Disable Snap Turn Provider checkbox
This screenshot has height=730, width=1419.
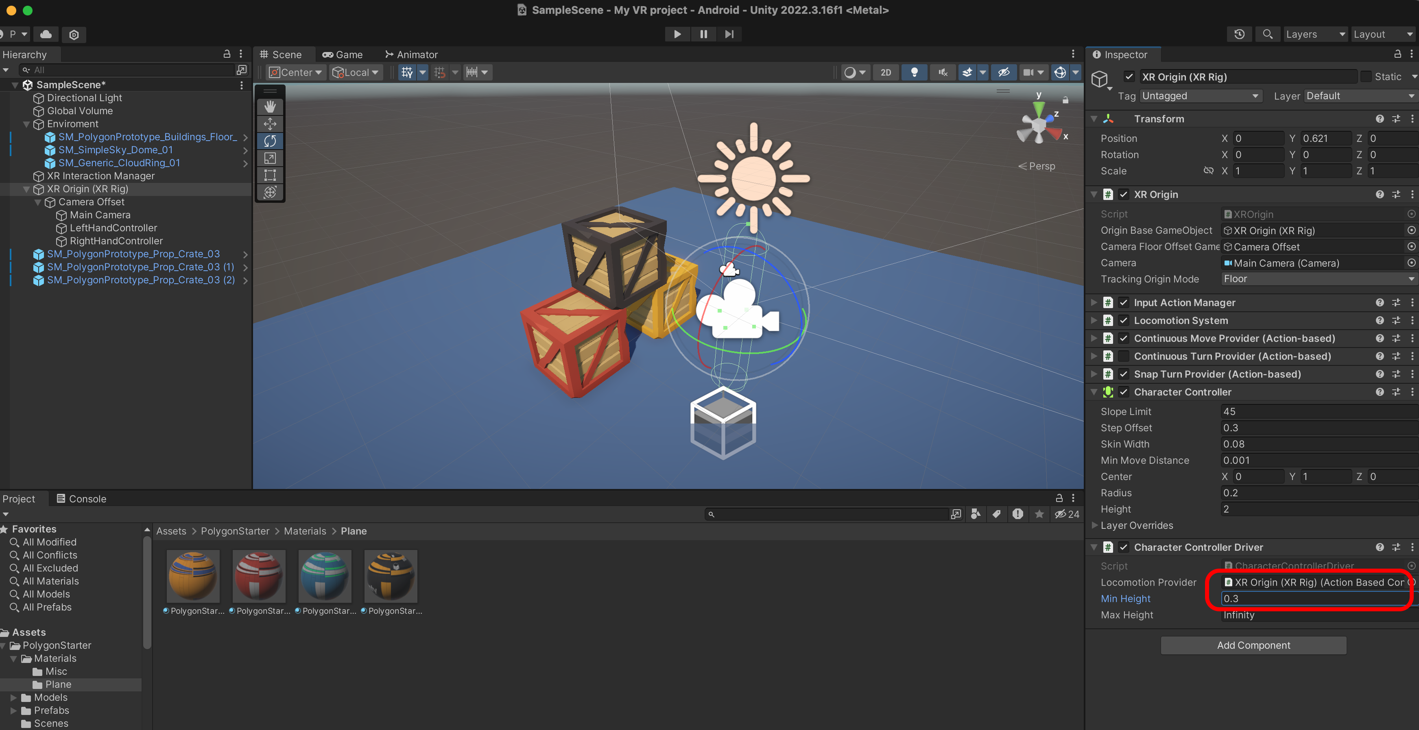[x=1123, y=374]
